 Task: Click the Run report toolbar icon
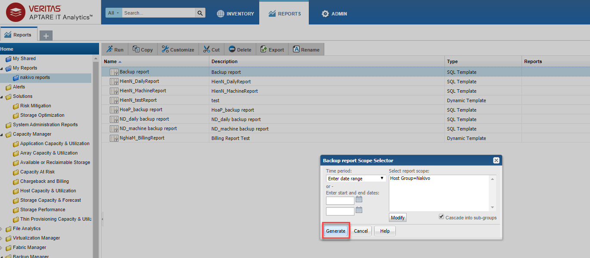[109, 49]
